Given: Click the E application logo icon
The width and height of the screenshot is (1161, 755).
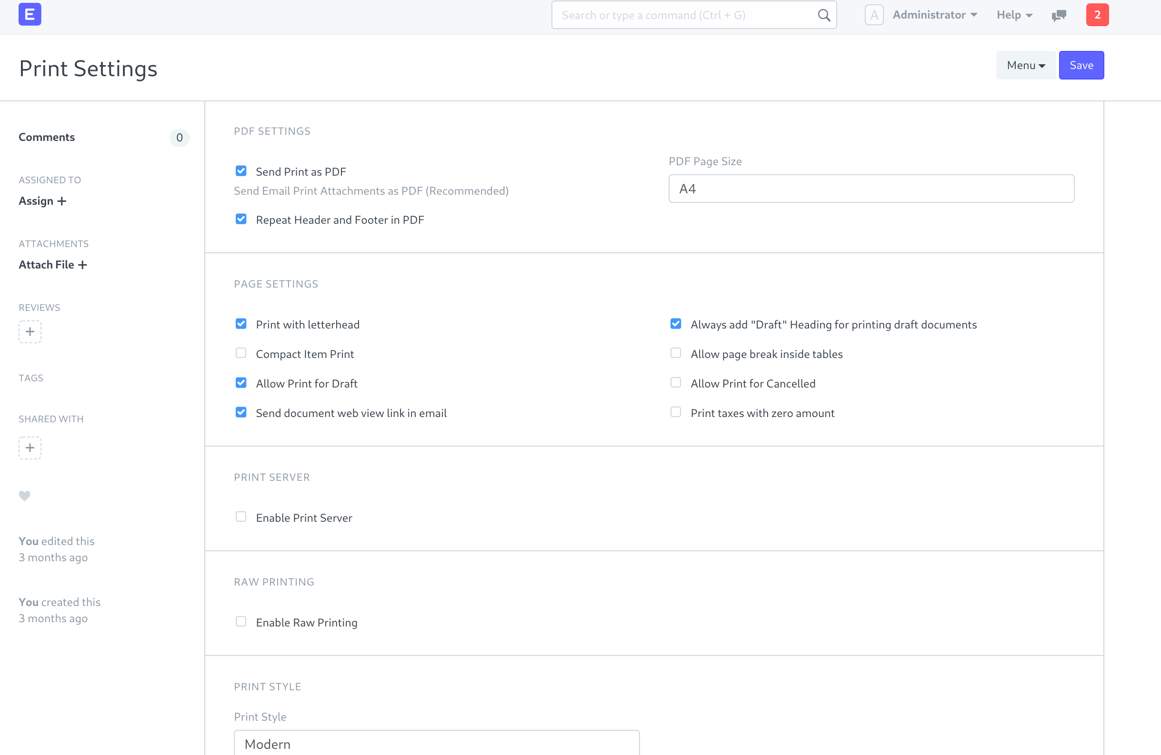Looking at the screenshot, I should 30,14.
